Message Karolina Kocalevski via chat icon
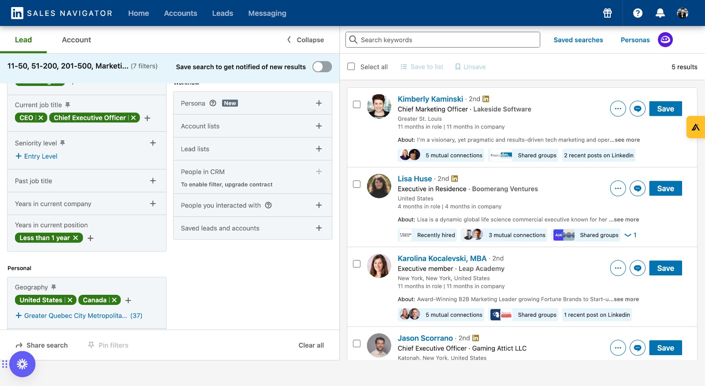This screenshot has width=705, height=386. (638, 268)
